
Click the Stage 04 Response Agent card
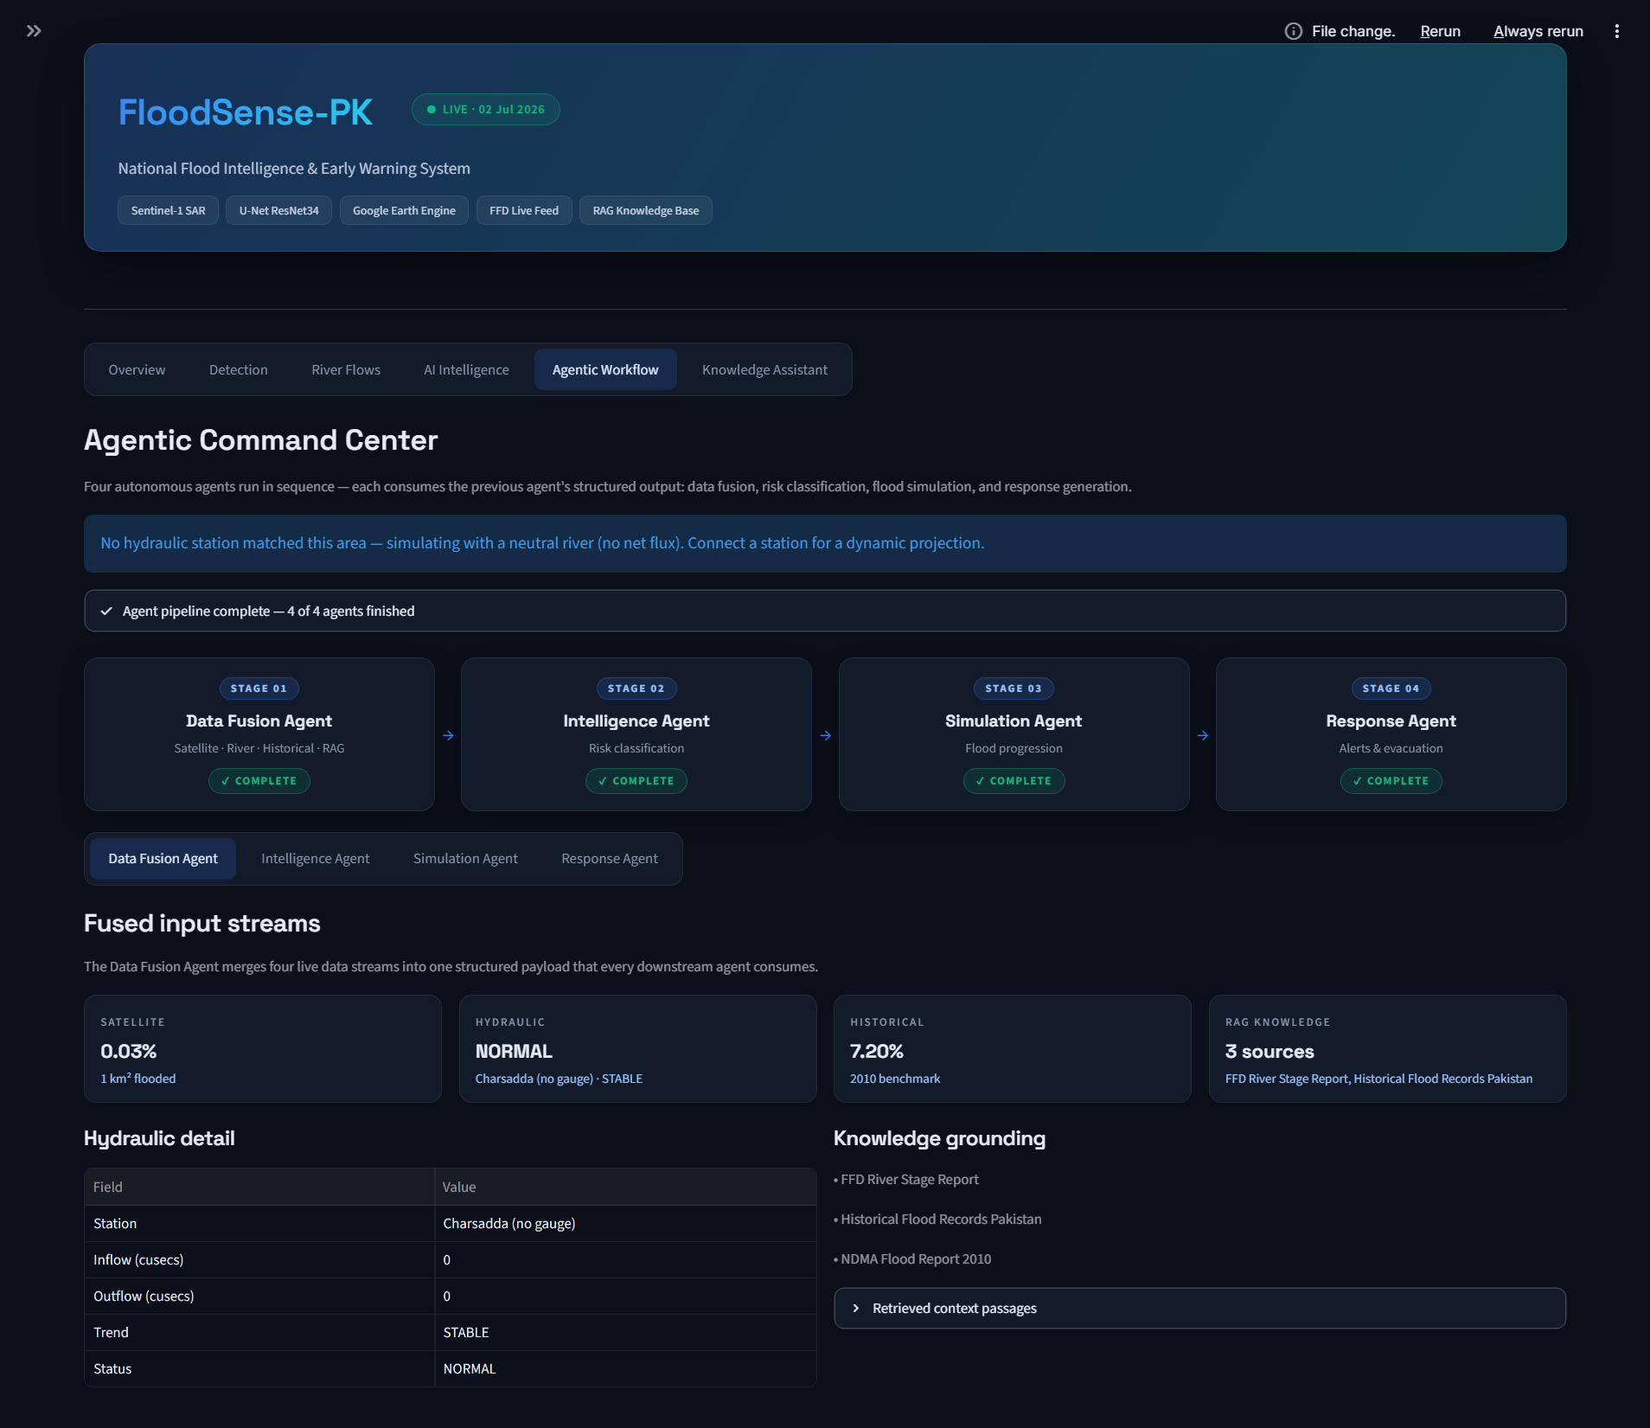1391,734
